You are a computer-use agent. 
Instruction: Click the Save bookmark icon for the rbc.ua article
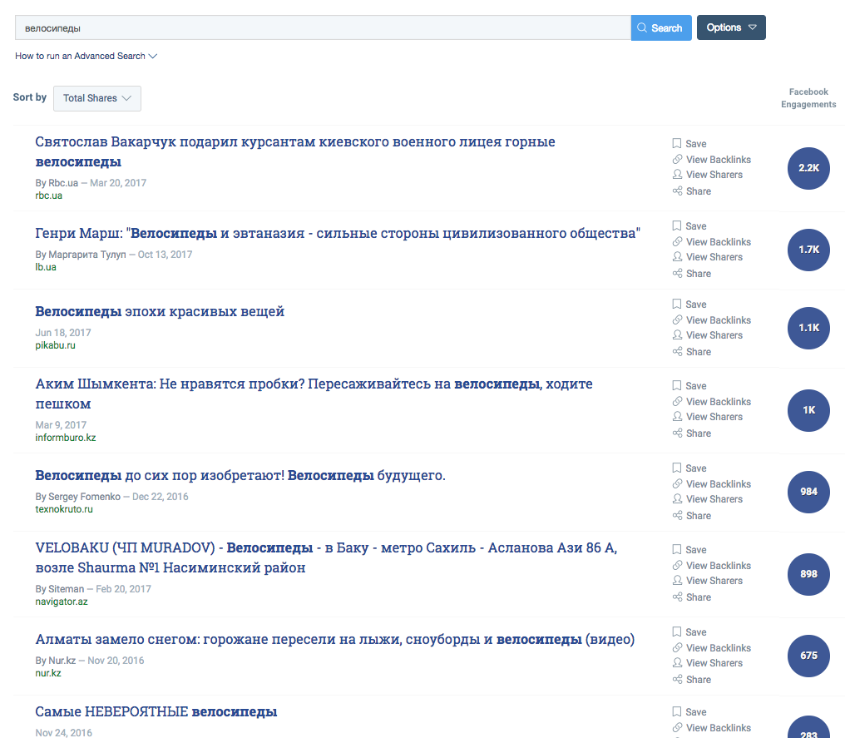[677, 143]
